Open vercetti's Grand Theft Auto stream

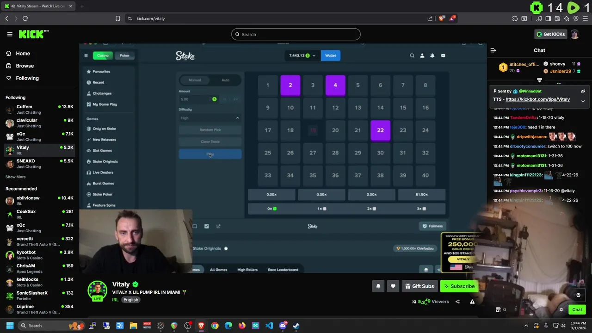39,241
